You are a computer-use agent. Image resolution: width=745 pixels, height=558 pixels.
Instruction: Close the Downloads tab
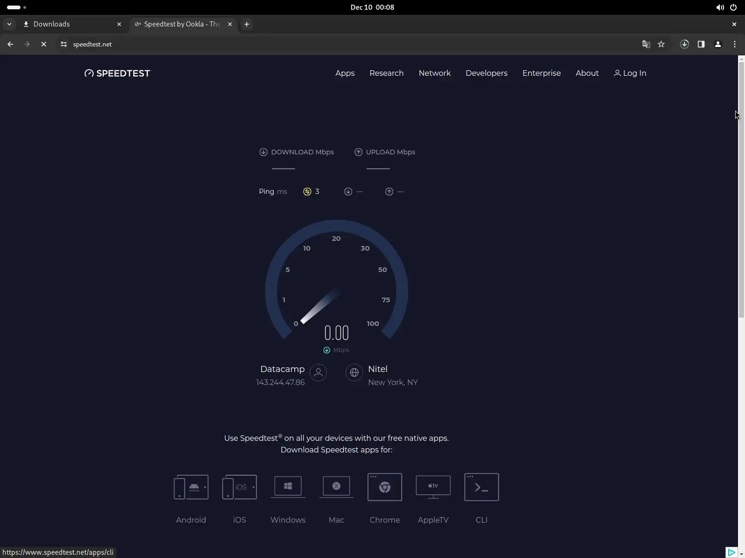click(119, 24)
